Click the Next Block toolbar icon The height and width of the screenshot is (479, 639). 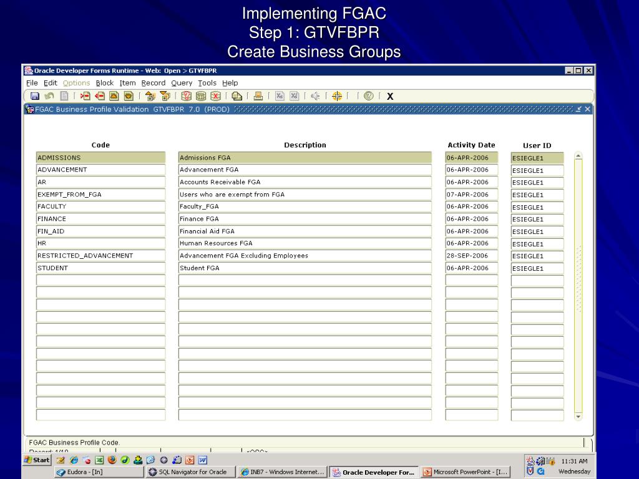[165, 96]
